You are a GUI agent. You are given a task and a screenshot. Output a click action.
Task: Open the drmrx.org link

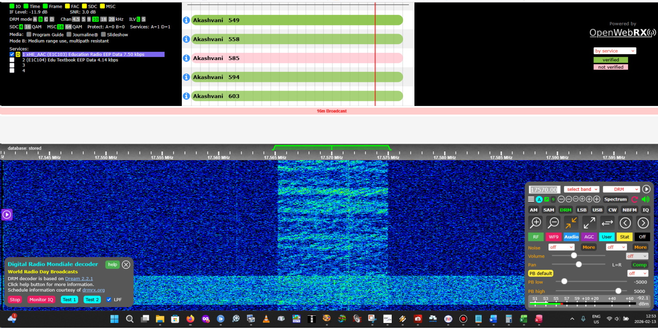(x=94, y=290)
